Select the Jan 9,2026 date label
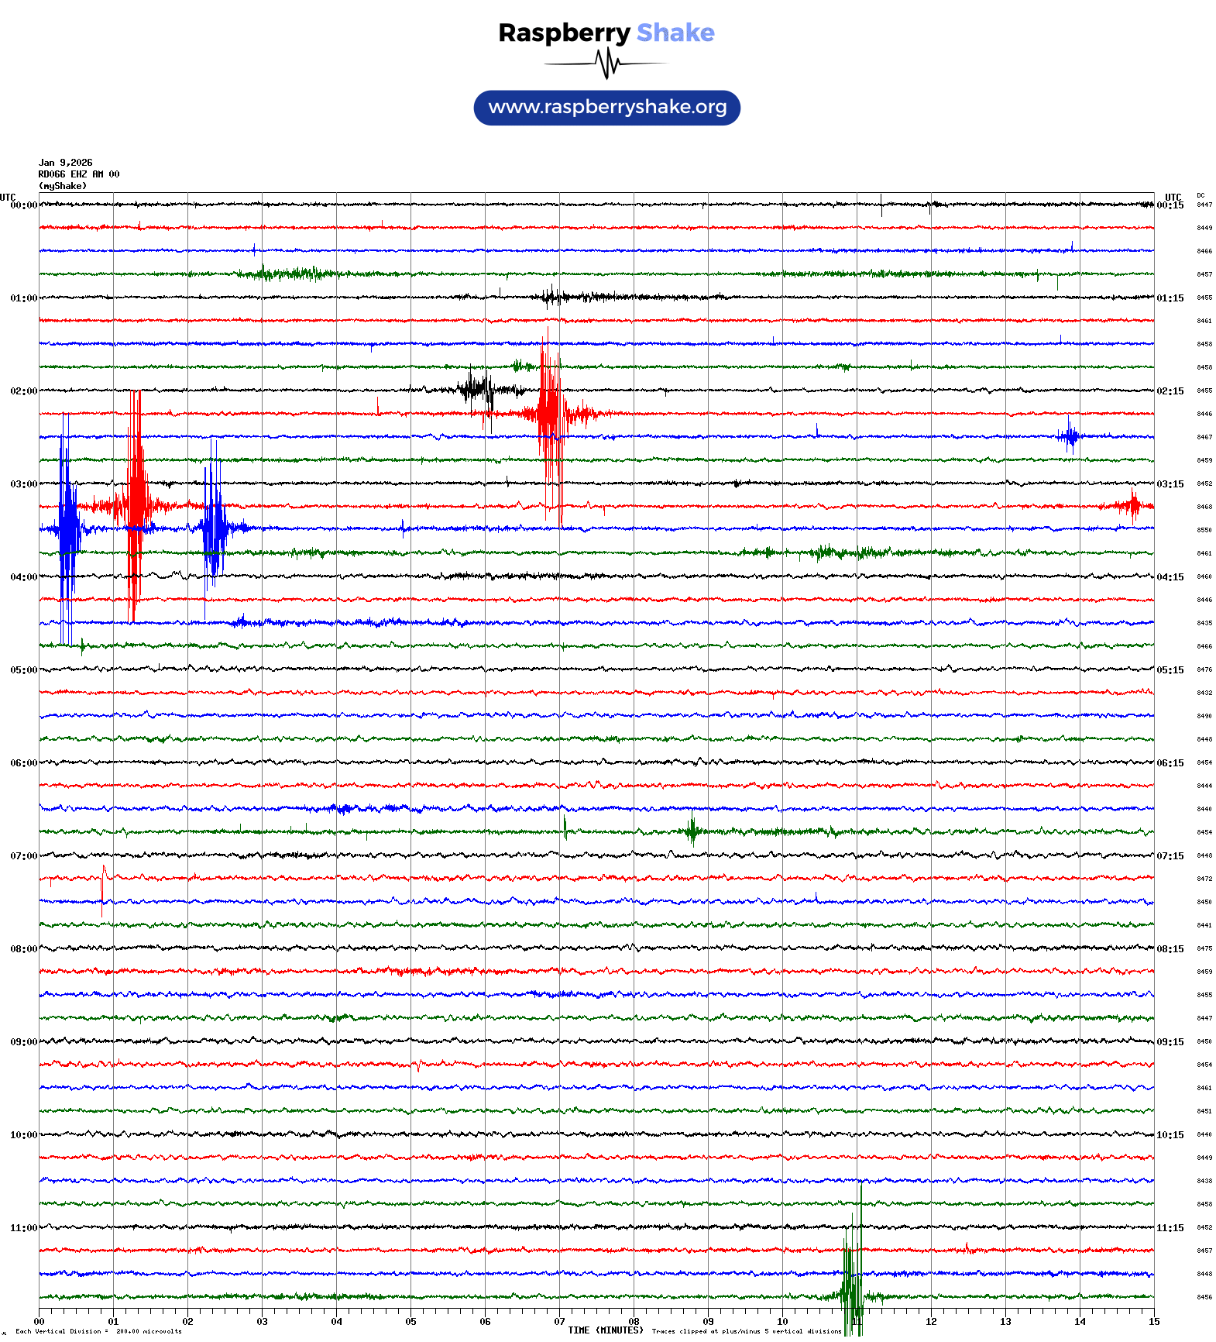 coord(65,163)
